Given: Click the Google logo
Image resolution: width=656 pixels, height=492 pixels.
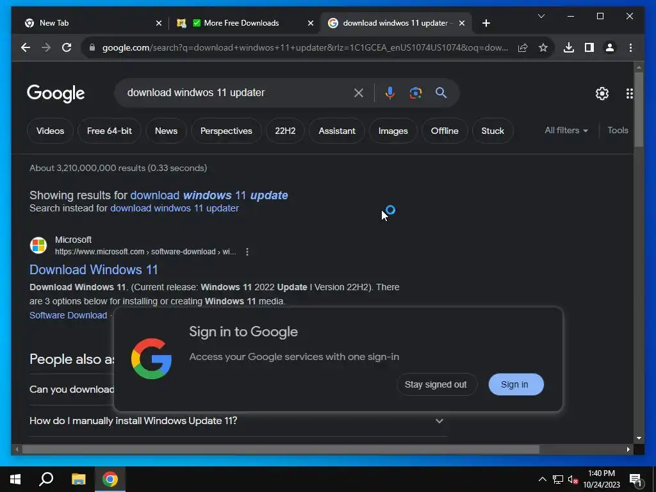Looking at the screenshot, I should click(x=56, y=94).
